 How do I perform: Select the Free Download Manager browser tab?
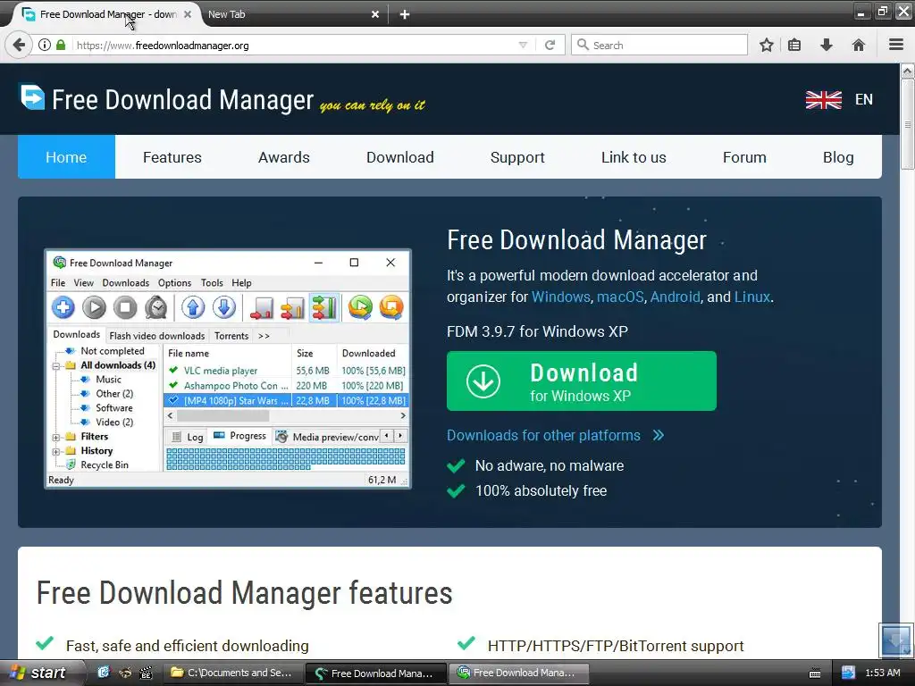[105, 14]
